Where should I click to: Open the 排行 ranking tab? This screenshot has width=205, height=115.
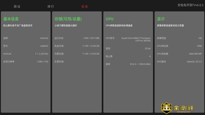(51, 6)
